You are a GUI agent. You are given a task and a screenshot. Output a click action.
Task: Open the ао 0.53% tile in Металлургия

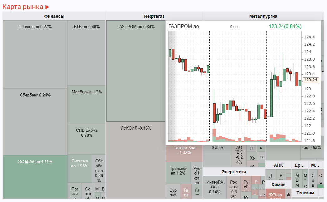312,152
